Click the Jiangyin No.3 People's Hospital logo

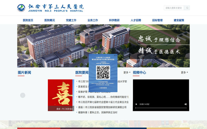click(x=50, y=8)
